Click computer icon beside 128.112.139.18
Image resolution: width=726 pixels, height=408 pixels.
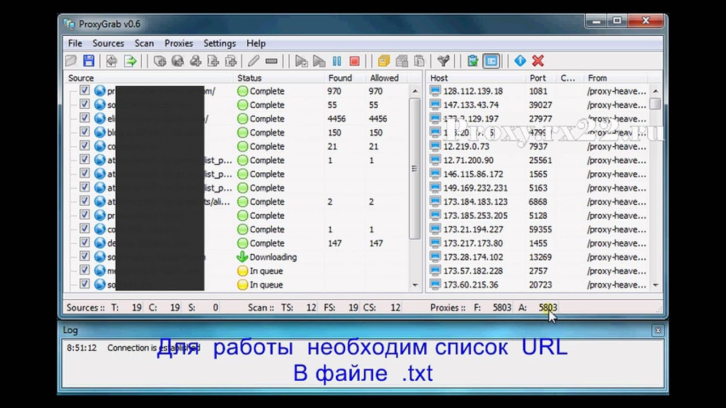click(435, 91)
